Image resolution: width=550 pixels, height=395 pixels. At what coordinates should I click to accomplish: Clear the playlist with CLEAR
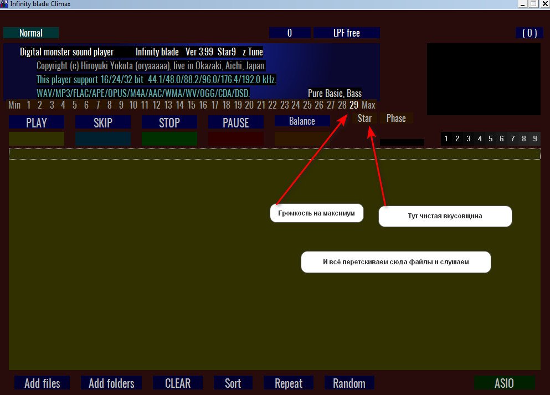coord(178,383)
